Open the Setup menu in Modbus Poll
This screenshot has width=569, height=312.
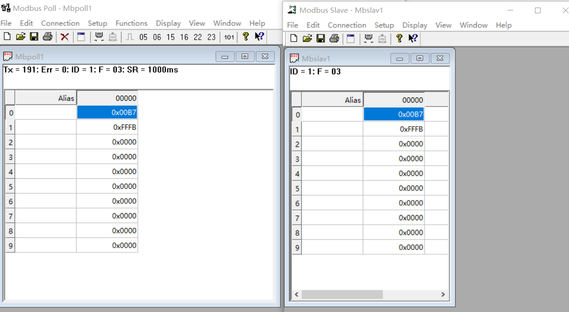point(97,23)
